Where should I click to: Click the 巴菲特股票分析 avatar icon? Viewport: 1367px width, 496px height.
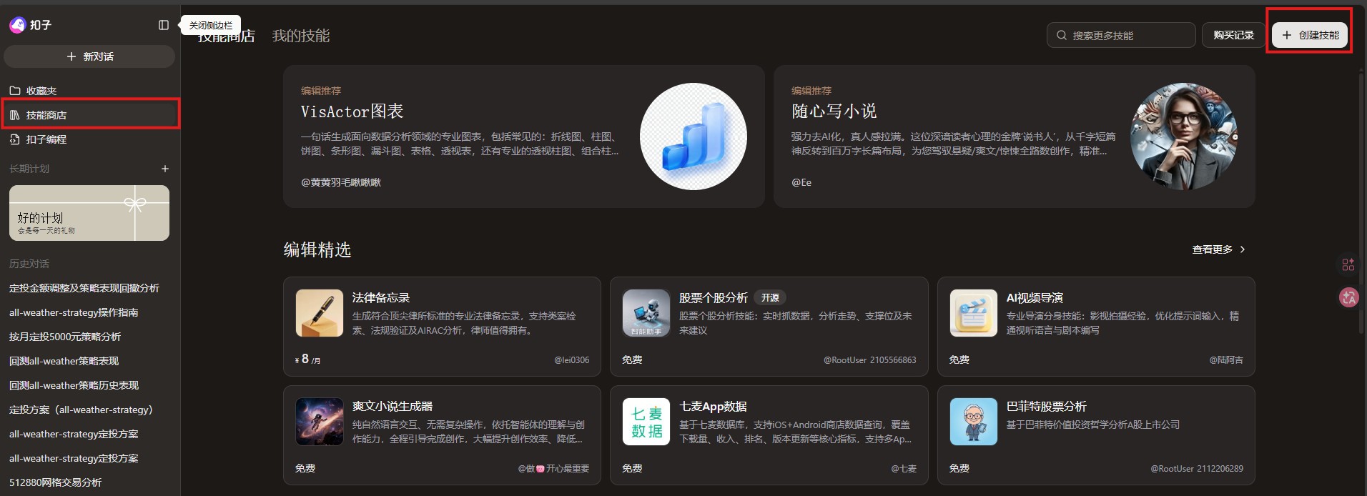coord(974,422)
